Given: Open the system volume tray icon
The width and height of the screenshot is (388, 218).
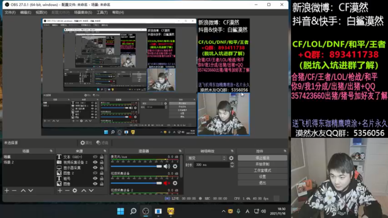Looking at the screenshot, I should click(263, 211).
